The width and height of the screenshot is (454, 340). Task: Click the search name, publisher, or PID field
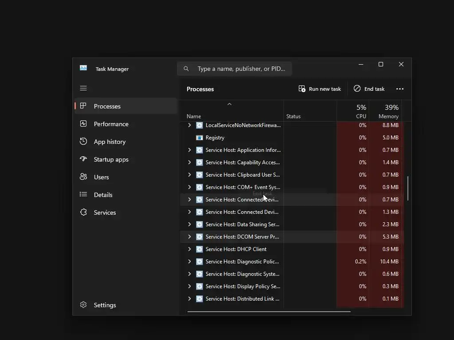pyautogui.click(x=234, y=69)
